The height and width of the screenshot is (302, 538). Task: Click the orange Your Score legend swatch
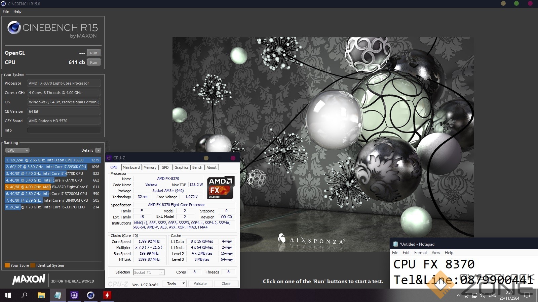click(x=7, y=265)
